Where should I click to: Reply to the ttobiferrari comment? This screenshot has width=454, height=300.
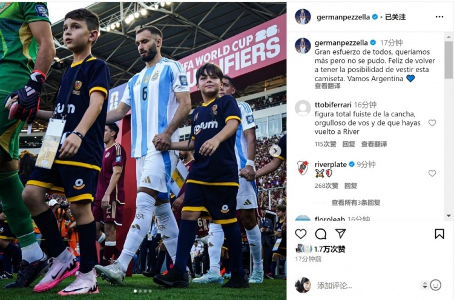tap(349, 144)
